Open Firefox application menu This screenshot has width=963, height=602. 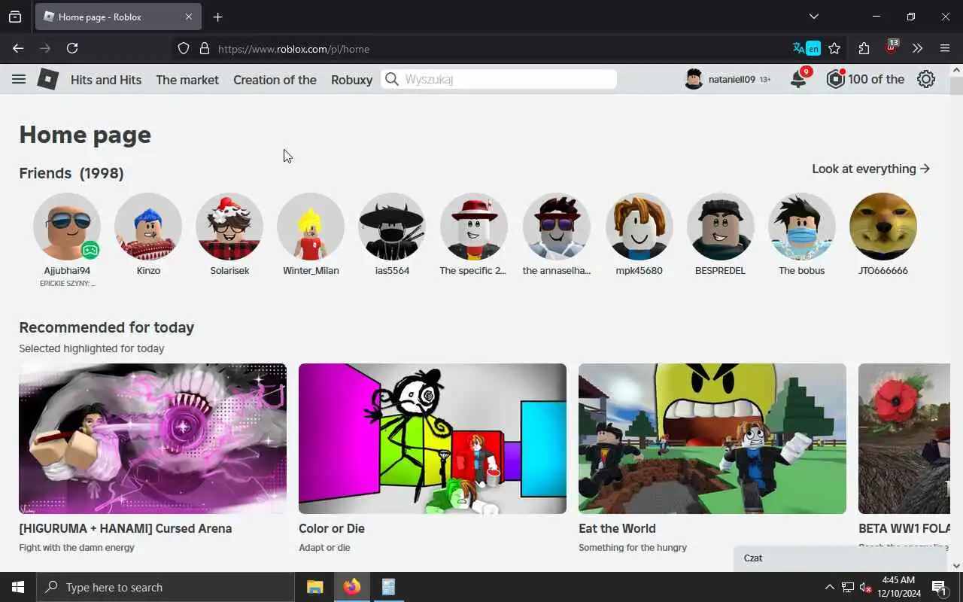[x=945, y=48]
